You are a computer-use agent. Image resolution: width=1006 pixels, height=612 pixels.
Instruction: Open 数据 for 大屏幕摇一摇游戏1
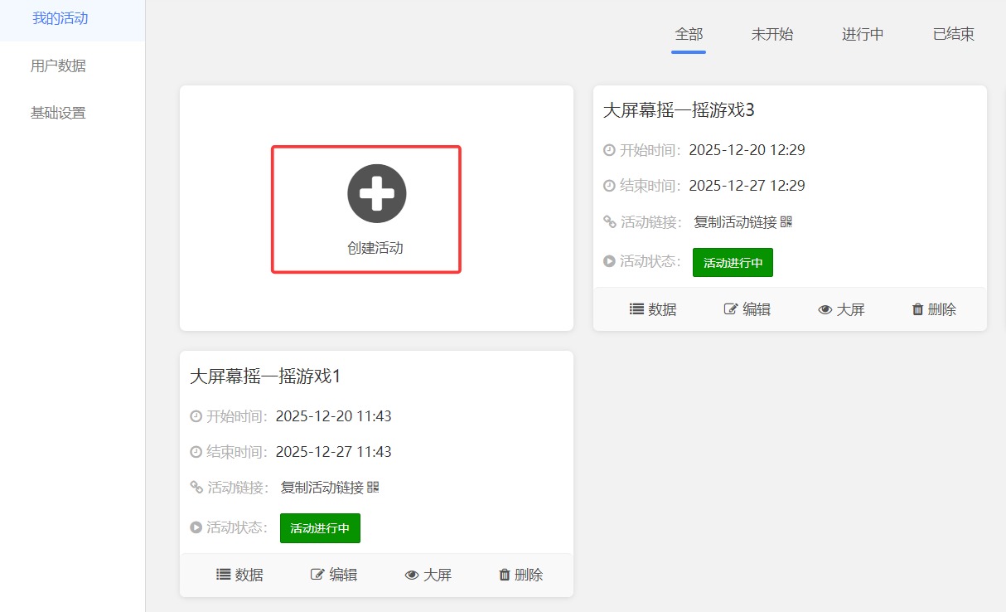(x=239, y=575)
